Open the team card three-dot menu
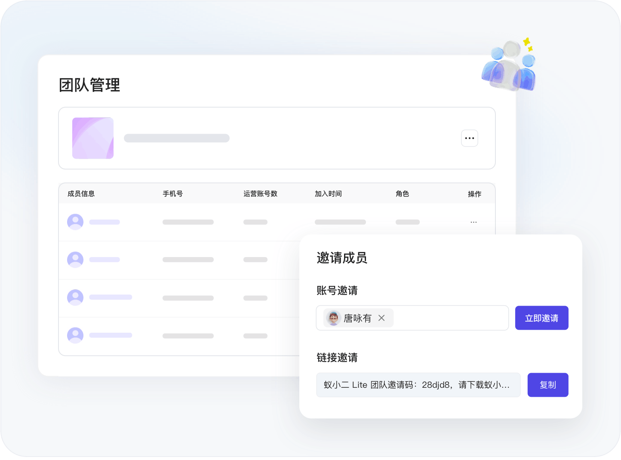 469,138
